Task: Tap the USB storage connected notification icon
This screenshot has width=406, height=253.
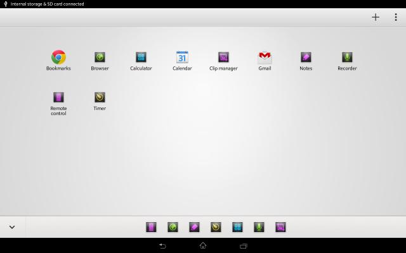Action: coord(6,4)
